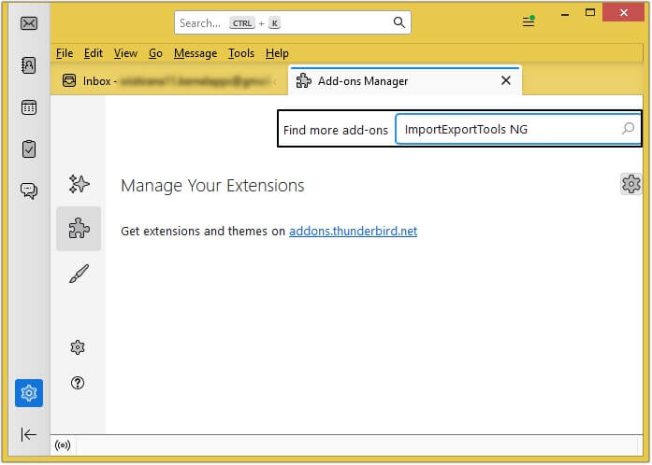Select the Extensions puzzle-piece category
This screenshot has width=652, height=465.
pos(79,229)
